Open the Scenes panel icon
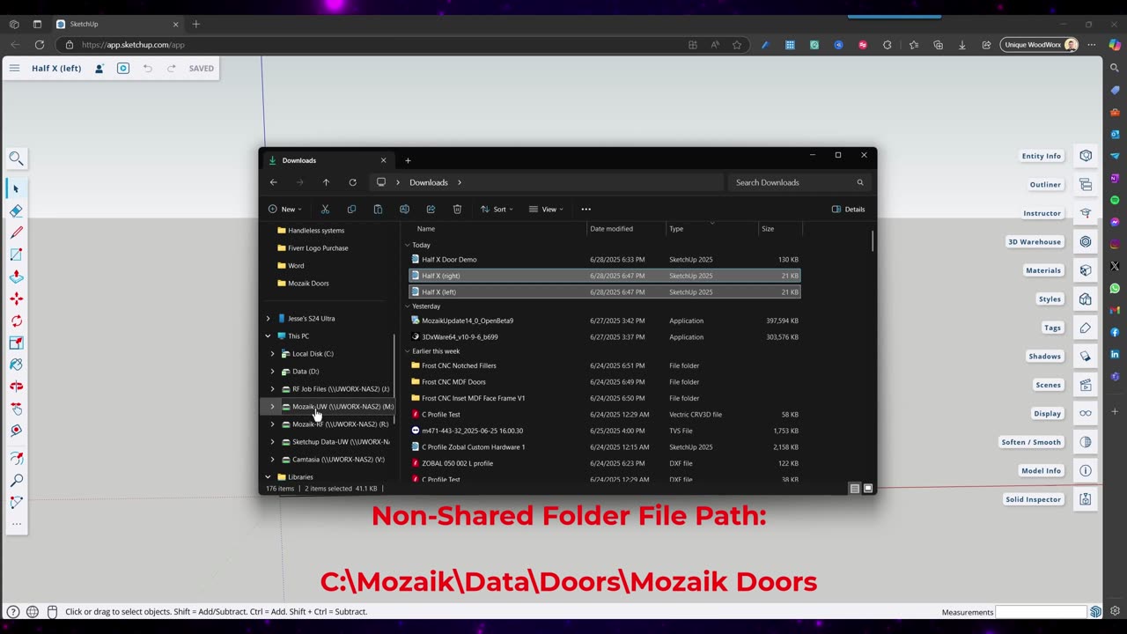 pos(1086,385)
